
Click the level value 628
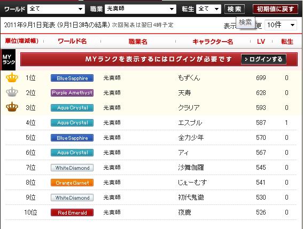pyautogui.click(x=261, y=93)
